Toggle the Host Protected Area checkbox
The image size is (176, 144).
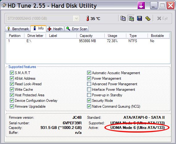(12, 95)
